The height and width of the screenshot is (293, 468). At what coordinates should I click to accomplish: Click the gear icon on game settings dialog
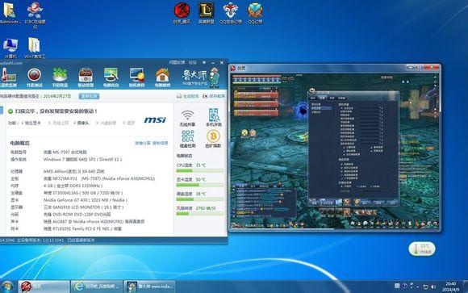coord(312,90)
